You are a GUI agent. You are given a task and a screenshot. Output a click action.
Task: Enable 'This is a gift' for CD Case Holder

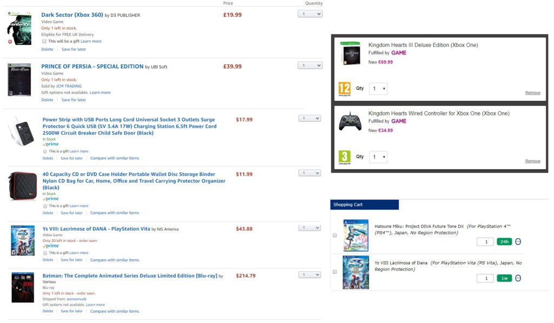[x=45, y=206]
